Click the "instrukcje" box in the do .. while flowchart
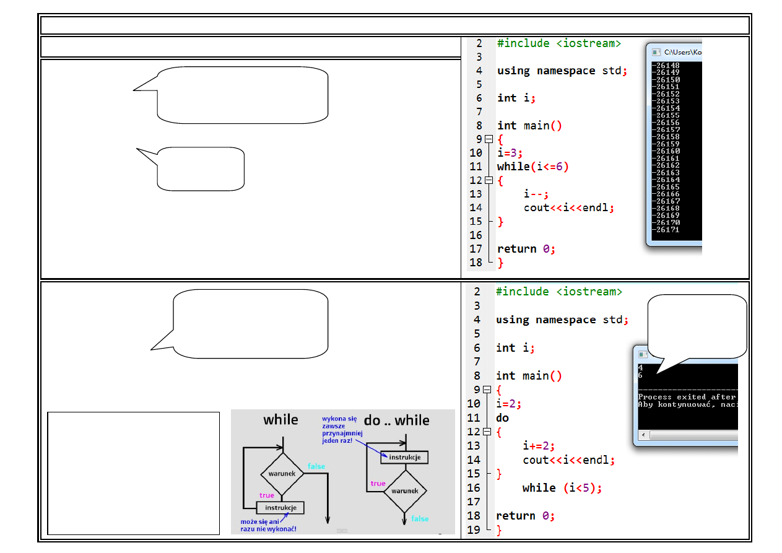This screenshot has width=782, height=553. (x=405, y=457)
